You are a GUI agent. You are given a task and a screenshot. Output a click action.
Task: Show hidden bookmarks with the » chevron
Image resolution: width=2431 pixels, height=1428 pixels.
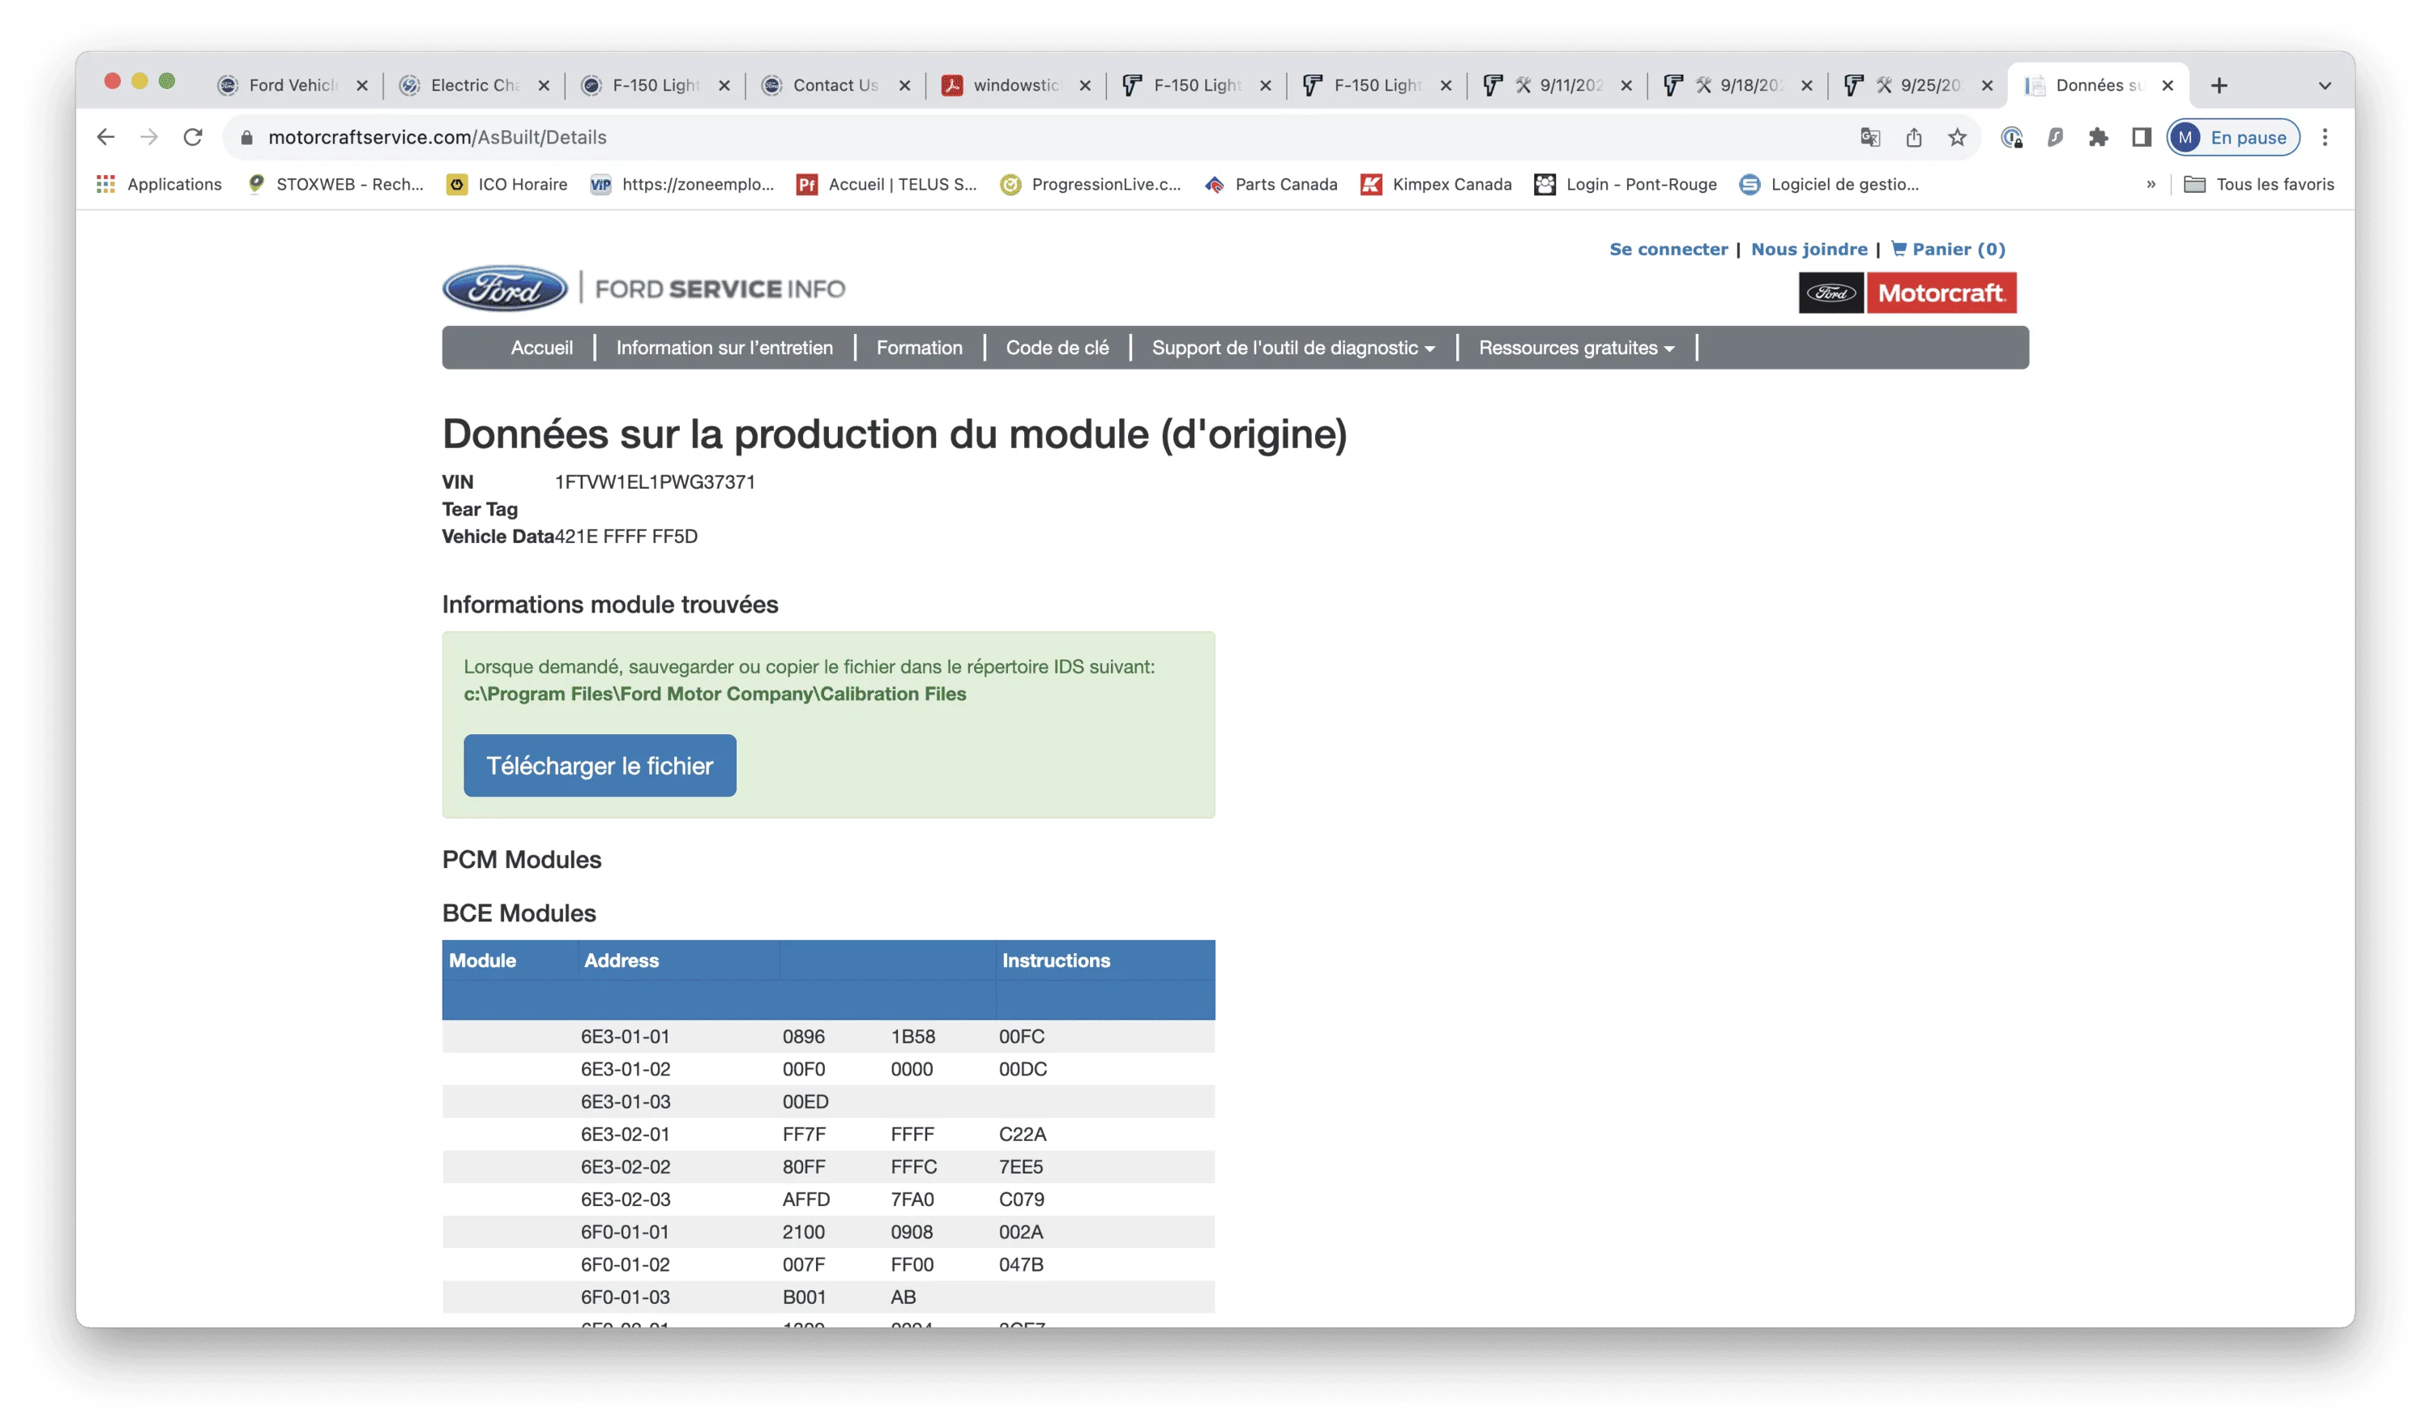[x=2151, y=184]
